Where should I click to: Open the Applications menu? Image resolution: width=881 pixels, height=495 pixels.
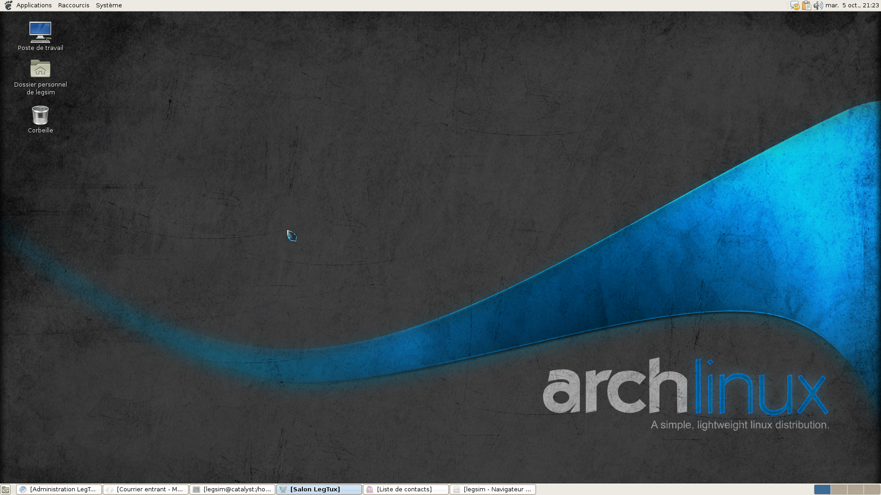pos(34,5)
